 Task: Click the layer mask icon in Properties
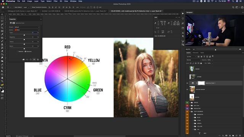[14, 23]
